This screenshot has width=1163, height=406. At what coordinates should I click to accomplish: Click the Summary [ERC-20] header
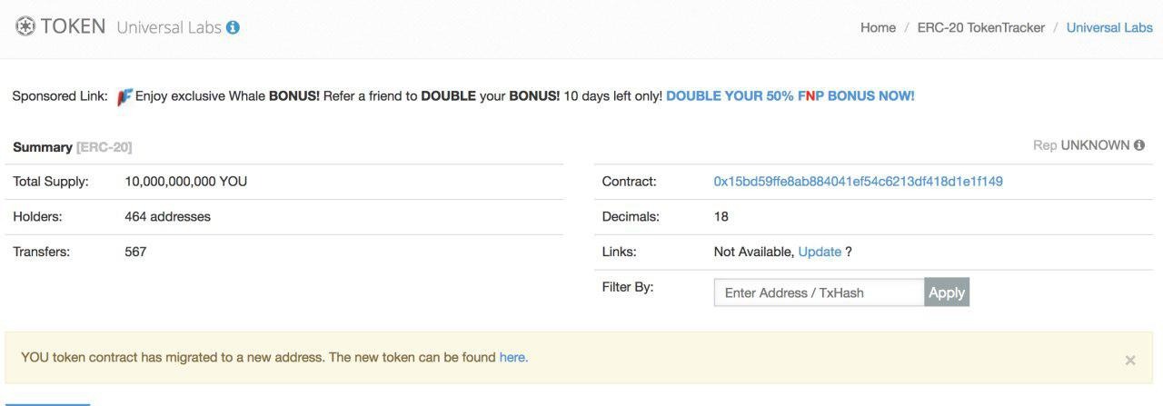(73, 147)
